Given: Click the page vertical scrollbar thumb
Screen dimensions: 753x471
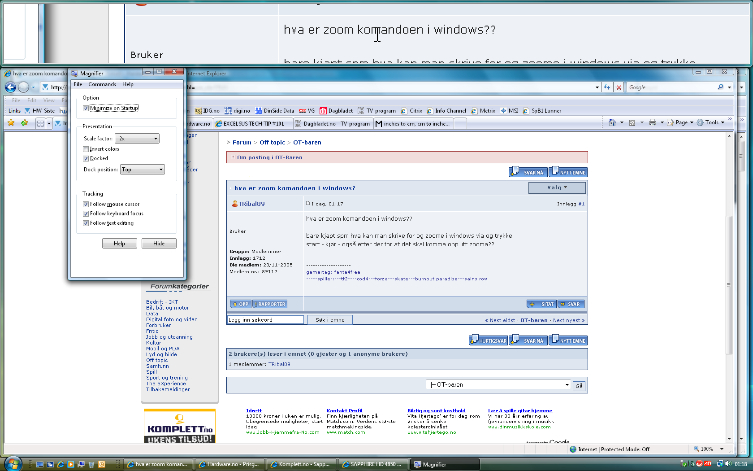Looking at the screenshot, I should coord(729,285).
